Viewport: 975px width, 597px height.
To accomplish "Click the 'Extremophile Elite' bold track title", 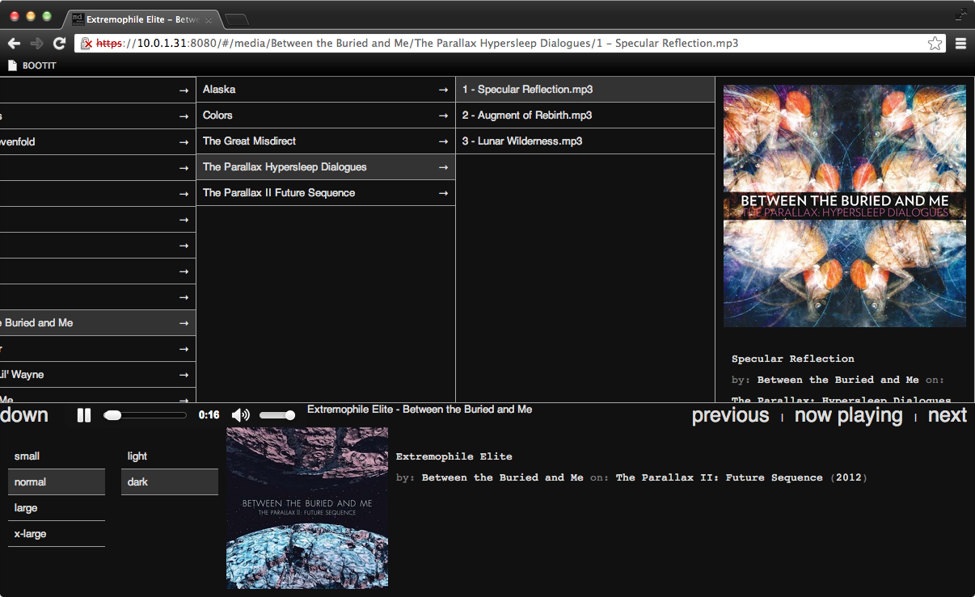I will click(x=454, y=456).
